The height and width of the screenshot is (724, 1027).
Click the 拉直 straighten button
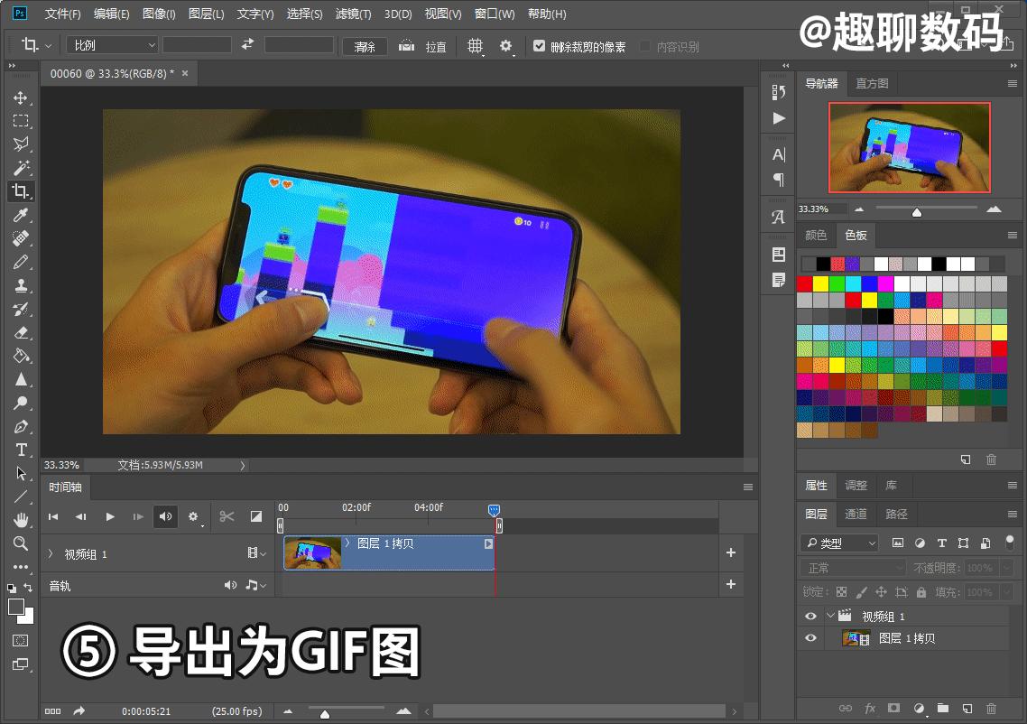pyautogui.click(x=426, y=46)
